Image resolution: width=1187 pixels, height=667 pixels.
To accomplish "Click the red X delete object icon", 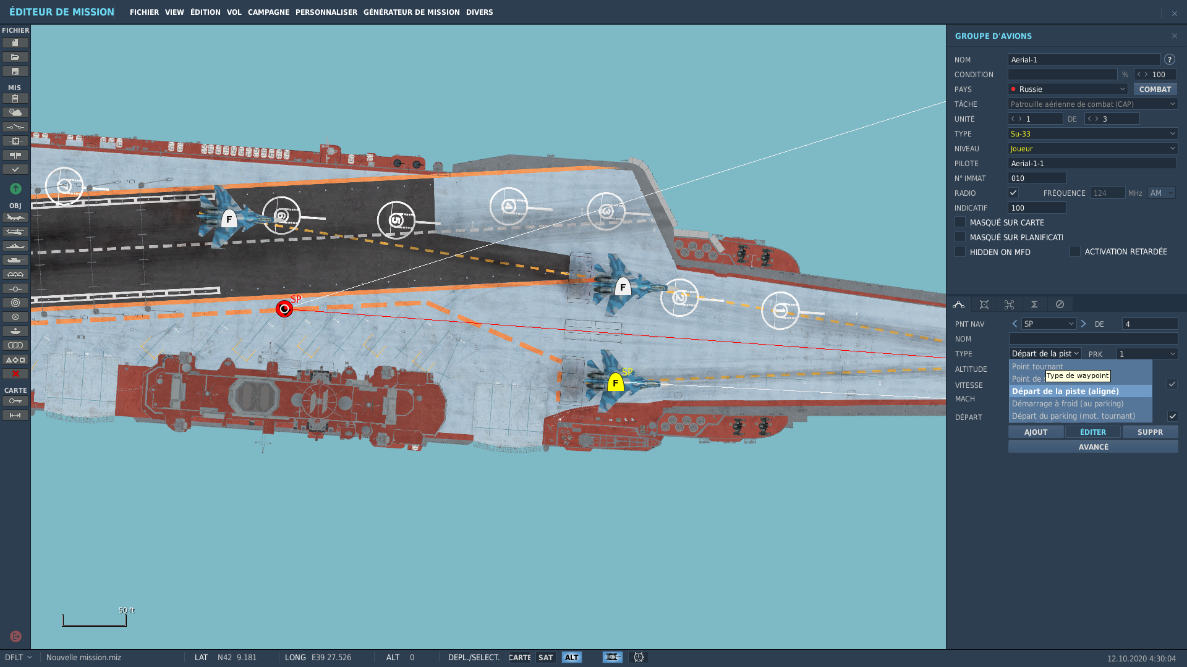I will [15, 374].
